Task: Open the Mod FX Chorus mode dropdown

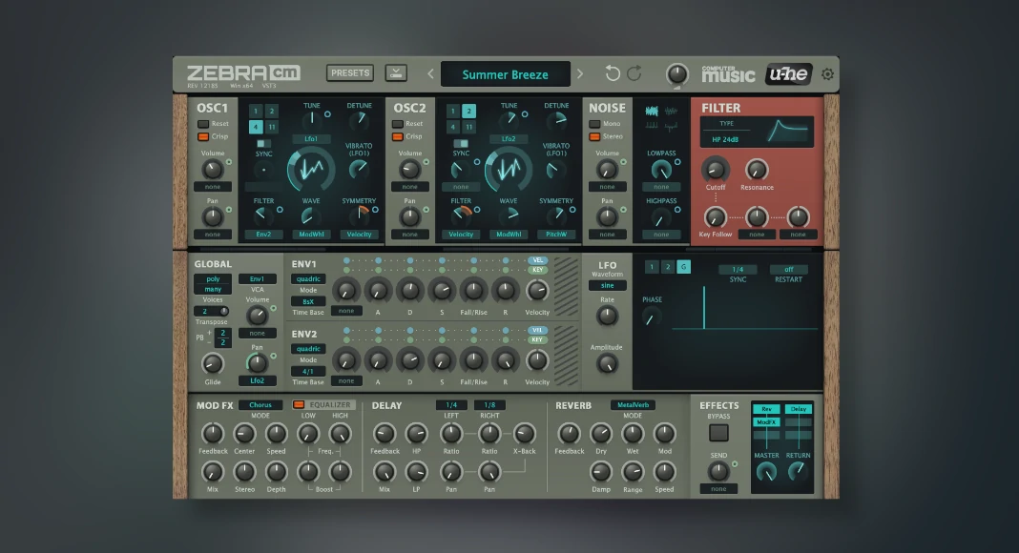Action: click(x=260, y=405)
